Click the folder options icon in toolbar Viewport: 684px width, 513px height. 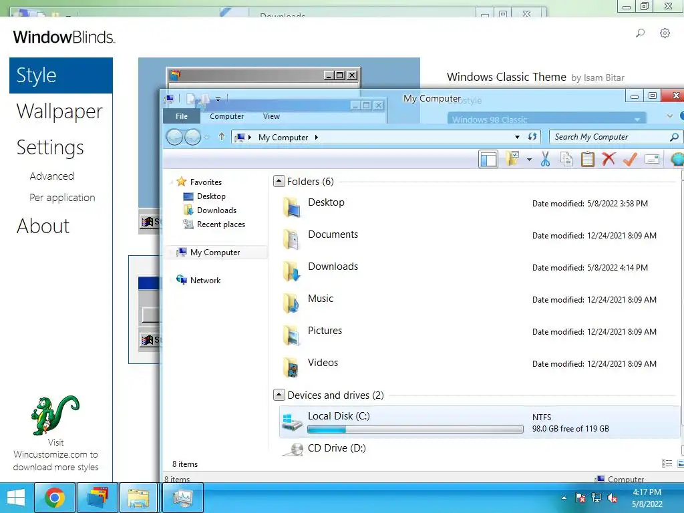[512, 158]
